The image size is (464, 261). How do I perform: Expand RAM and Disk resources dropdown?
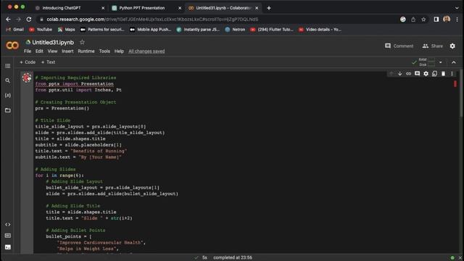pyautogui.click(x=440, y=62)
